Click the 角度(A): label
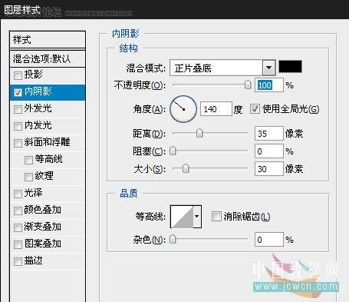Viewport: 349px width, 302px height. [x=149, y=109]
